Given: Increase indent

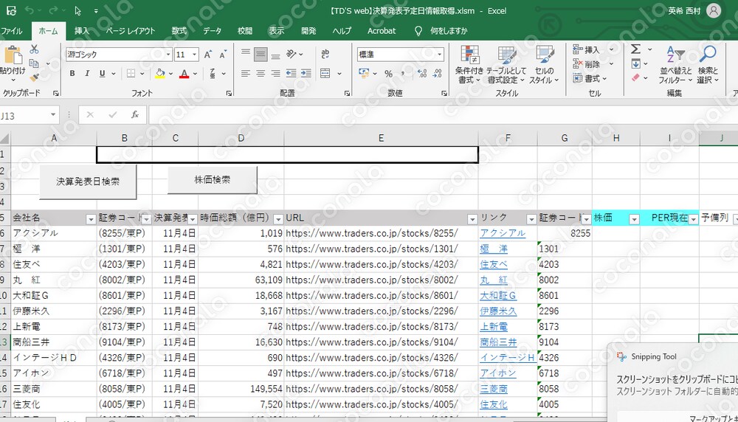Looking at the screenshot, I should point(306,73).
